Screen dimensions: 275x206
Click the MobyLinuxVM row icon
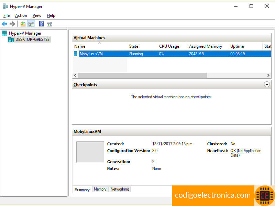pos(76,54)
